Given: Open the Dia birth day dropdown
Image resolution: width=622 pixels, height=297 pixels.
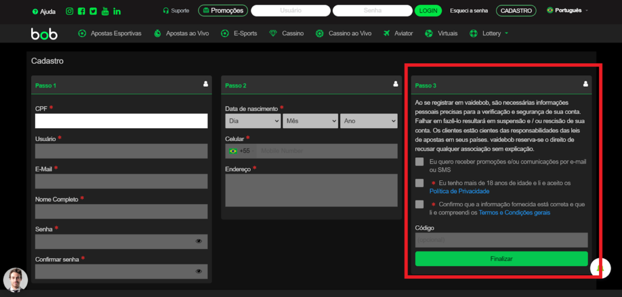Looking at the screenshot, I should click(253, 121).
